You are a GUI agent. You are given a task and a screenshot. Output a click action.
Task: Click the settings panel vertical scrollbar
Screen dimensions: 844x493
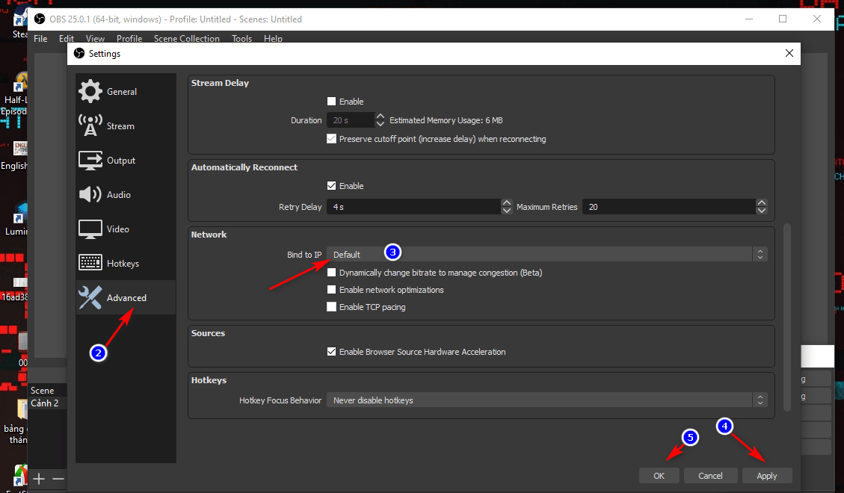click(x=786, y=314)
